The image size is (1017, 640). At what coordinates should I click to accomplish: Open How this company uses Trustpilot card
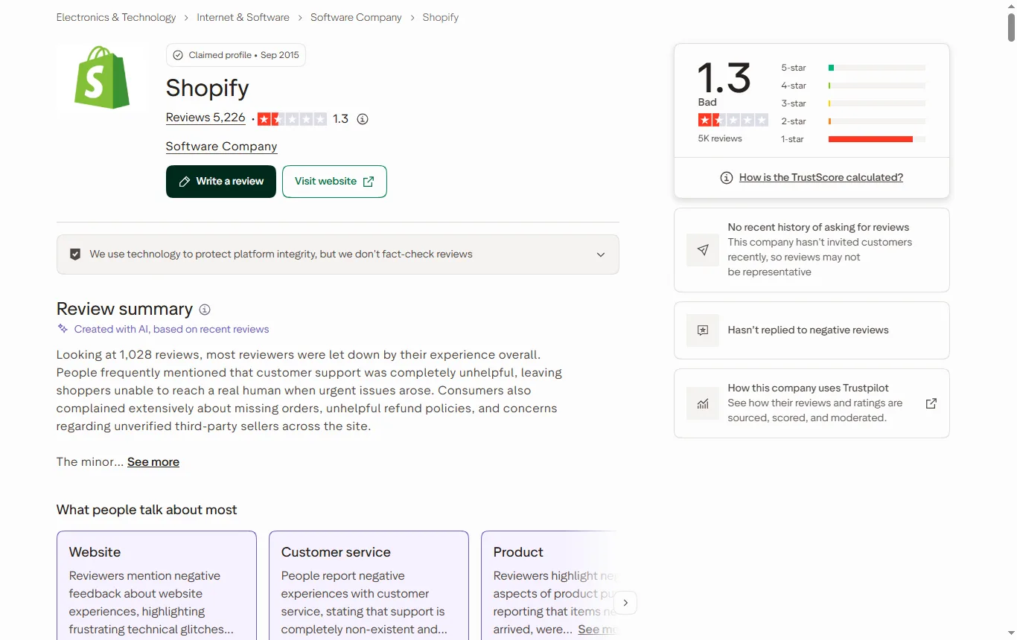[812, 403]
